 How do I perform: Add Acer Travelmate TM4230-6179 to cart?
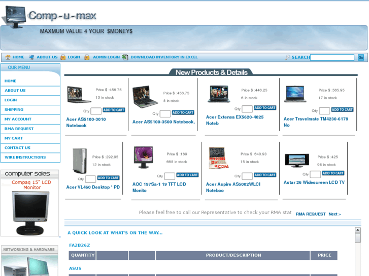tap(342, 110)
